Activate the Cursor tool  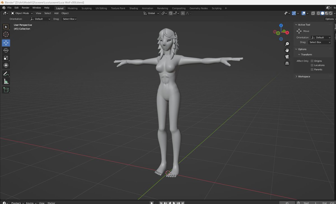(6, 34)
